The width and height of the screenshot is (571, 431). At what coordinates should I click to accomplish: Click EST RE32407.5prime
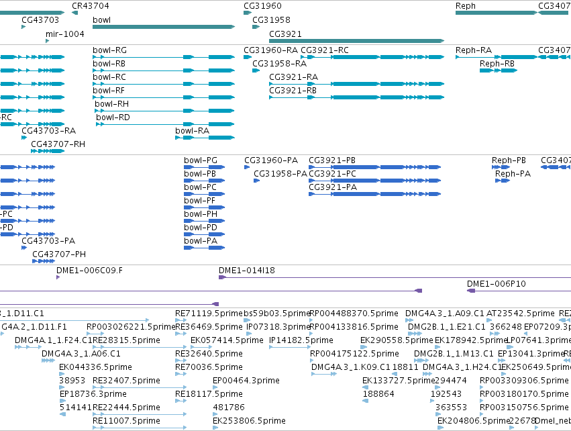tap(140, 387)
